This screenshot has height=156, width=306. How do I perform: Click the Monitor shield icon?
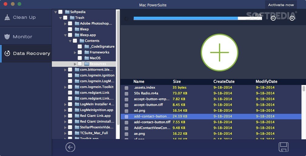[7, 36]
